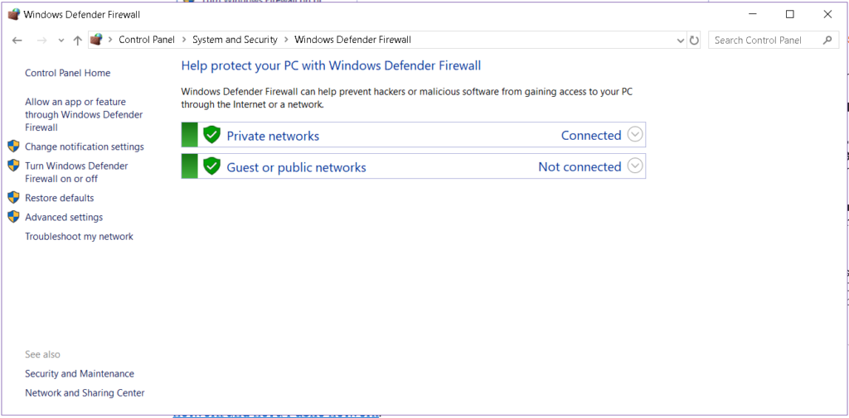Open System and Security breadcrumb

(235, 40)
